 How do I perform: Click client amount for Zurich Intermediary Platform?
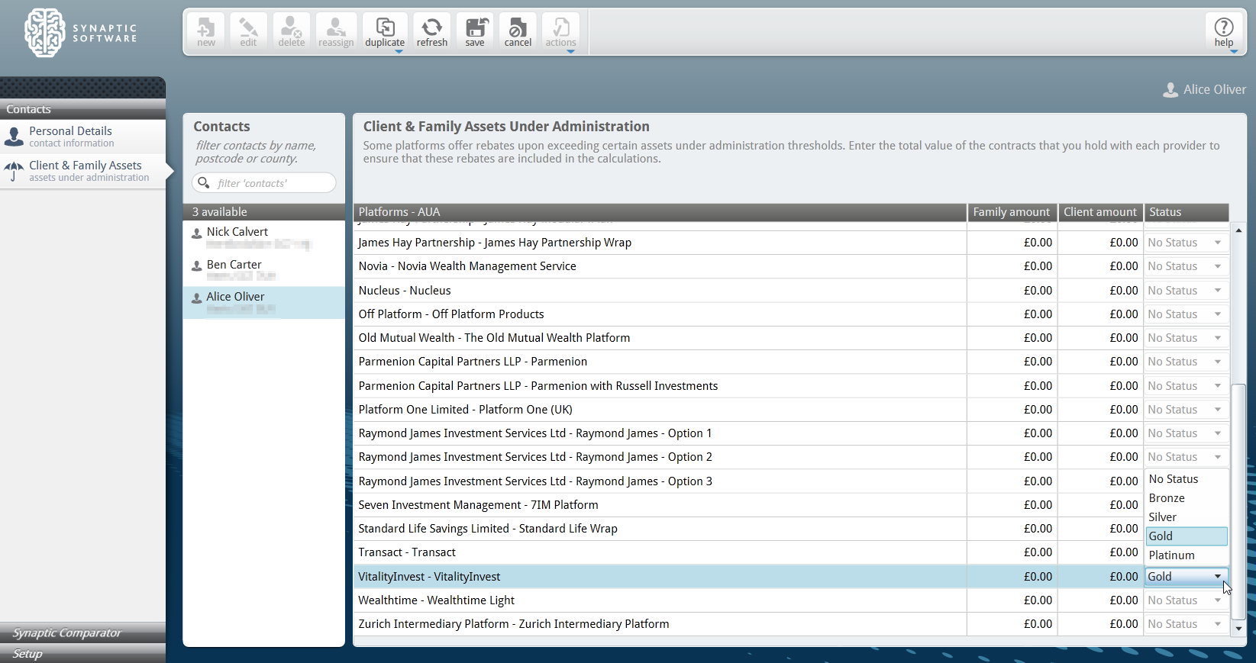click(1100, 624)
